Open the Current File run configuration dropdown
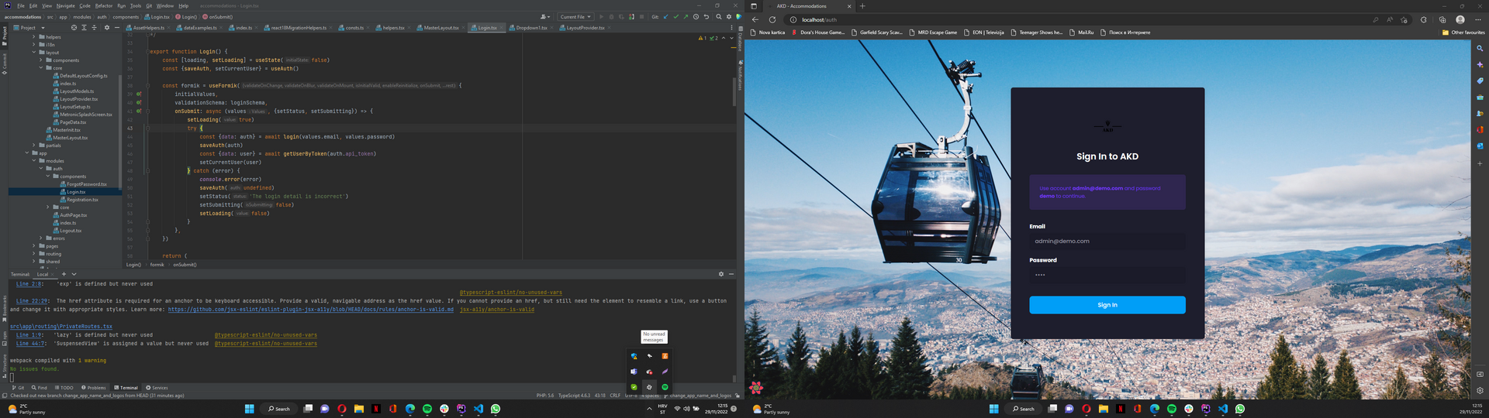 pyautogui.click(x=575, y=17)
